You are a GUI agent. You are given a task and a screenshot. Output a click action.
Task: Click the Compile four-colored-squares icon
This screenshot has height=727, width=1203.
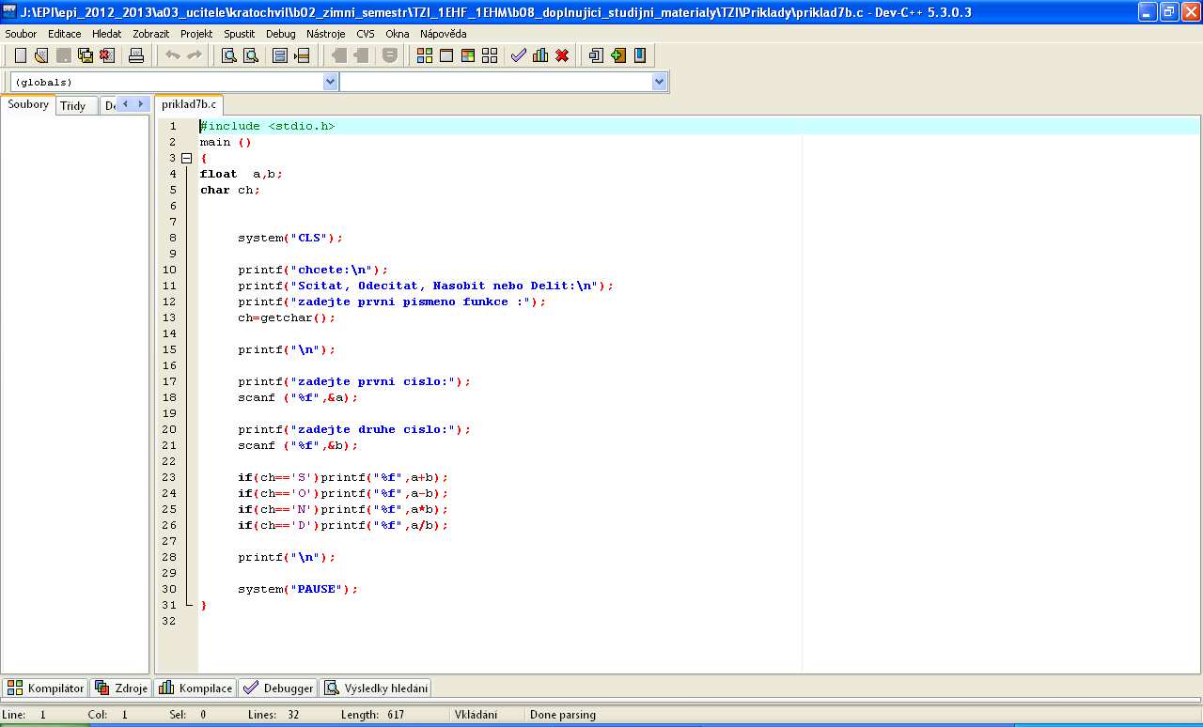(425, 55)
